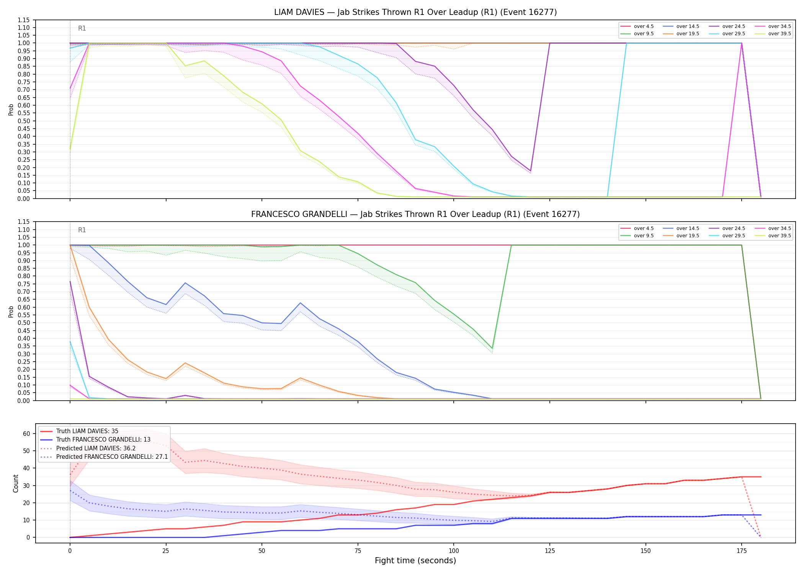
Task: Click the 'Fight time (seconds)' axis label
Action: pos(415,561)
